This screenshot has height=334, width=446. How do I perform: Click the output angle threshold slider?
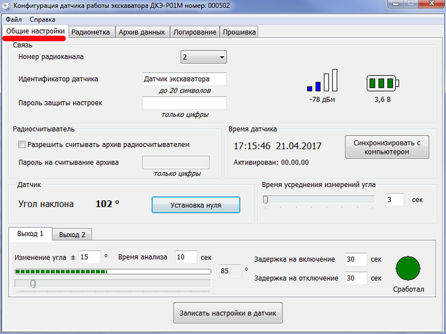pos(113,284)
